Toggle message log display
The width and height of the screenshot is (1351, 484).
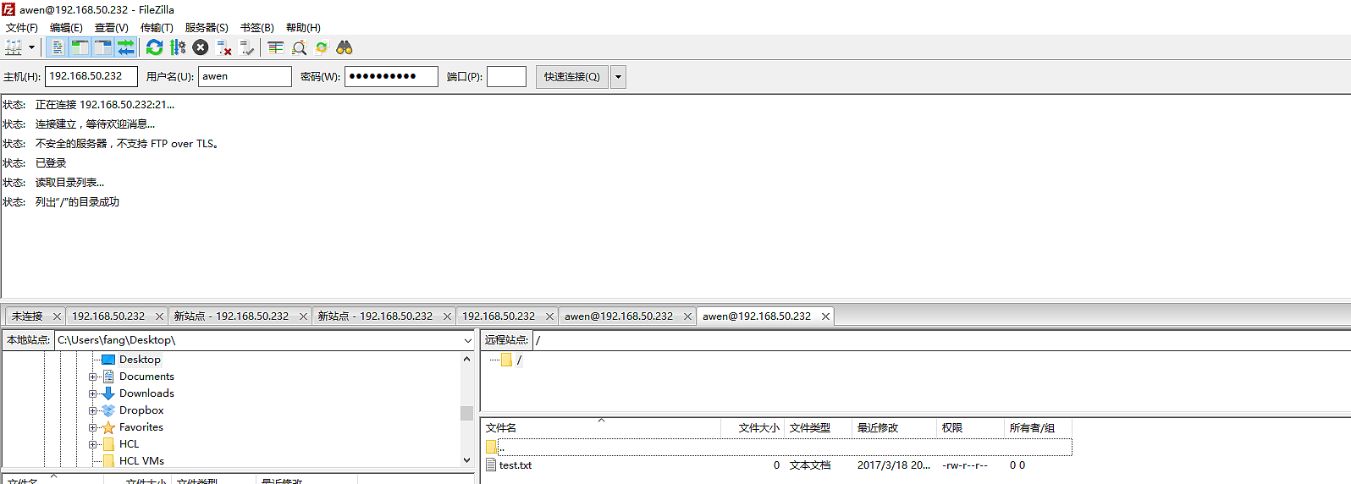point(58,47)
